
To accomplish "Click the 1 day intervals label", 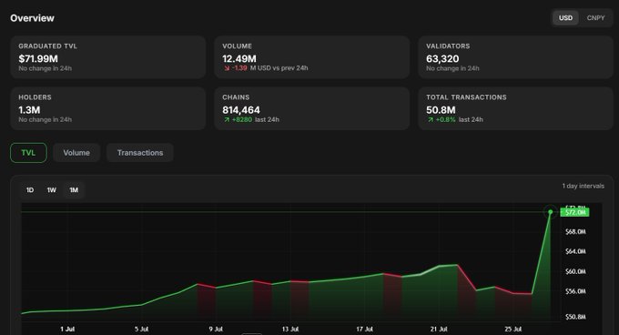I will click(583, 186).
